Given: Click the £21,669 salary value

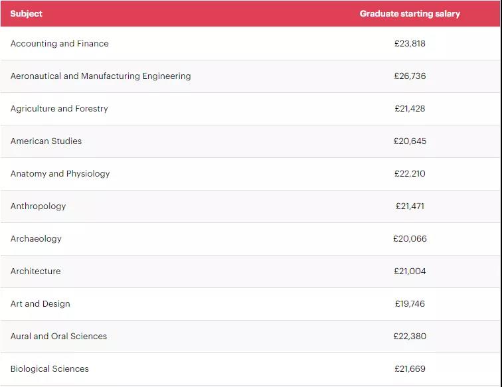Looking at the screenshot, I should (x=410, y=369).
